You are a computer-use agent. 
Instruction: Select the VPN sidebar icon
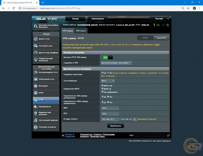[35, 99]
